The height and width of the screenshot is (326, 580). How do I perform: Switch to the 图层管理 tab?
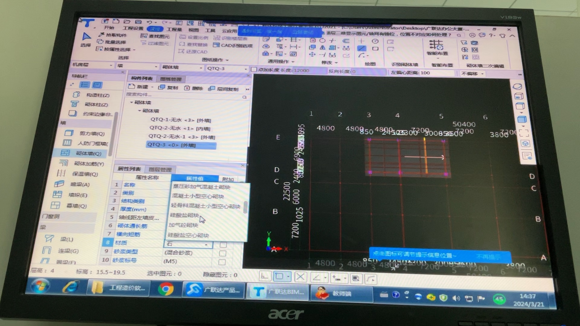point(160,170)
